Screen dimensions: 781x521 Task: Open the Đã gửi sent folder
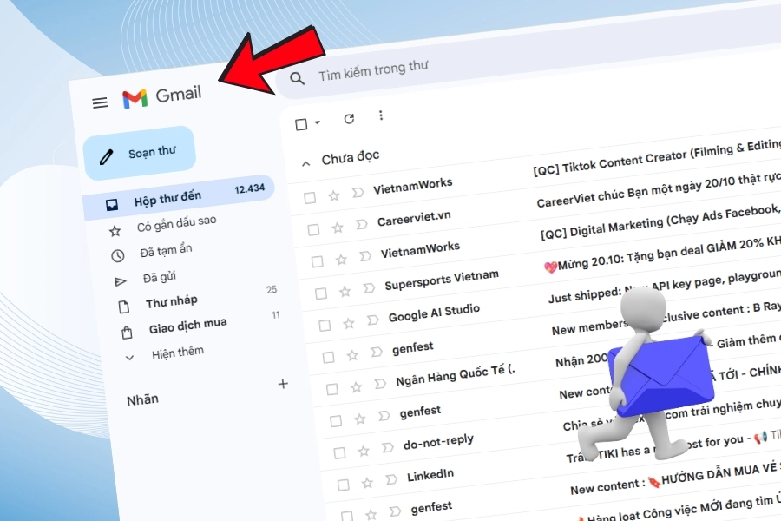[160, 277]
